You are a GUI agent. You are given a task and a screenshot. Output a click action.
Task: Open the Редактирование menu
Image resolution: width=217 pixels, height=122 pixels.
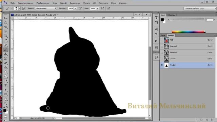pos(26,3)
